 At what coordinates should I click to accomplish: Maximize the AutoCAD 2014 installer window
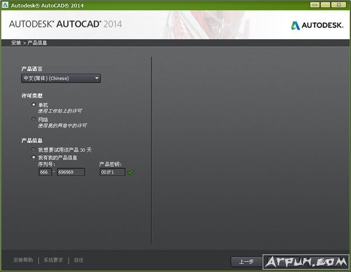[x=325, y=5]
